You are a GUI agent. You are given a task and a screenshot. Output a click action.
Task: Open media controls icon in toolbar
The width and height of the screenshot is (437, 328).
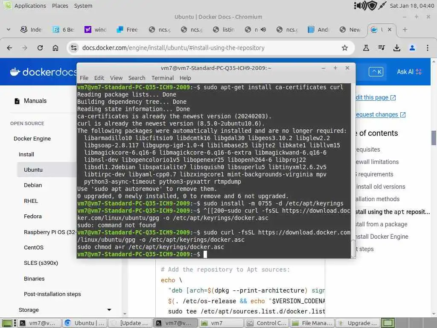click(x=382, y=48)
